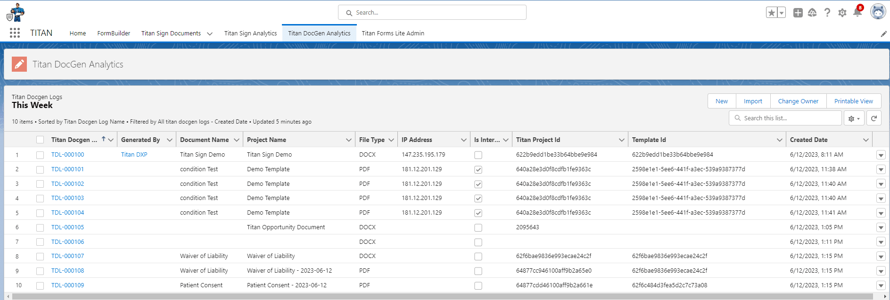
Task: Open the Setup gear icon
Action: click(842, 13)
